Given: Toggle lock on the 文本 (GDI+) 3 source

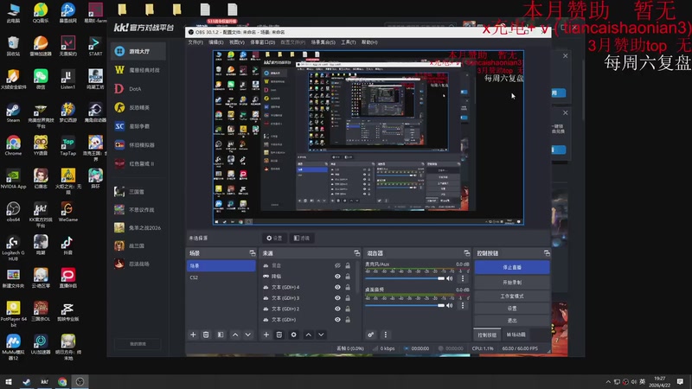Looking at the screenshot, I should pyautogui.click(x=348, y=298).
